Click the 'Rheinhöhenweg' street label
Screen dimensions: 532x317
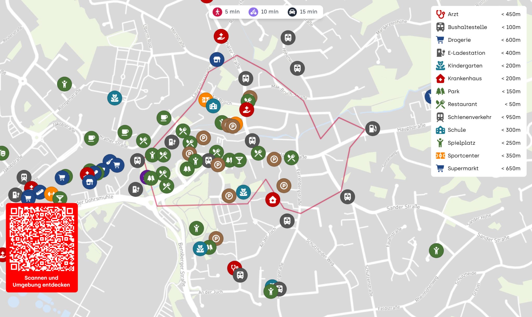tap(426, 289)
